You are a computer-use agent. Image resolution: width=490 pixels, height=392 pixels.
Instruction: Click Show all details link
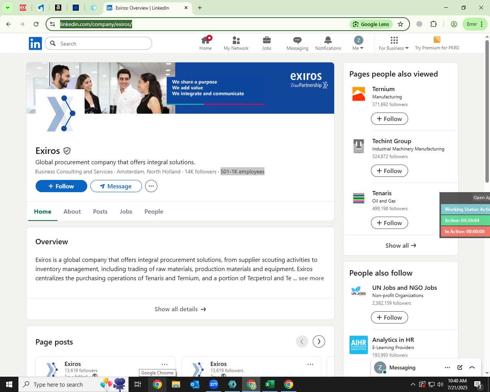(180, 309)
